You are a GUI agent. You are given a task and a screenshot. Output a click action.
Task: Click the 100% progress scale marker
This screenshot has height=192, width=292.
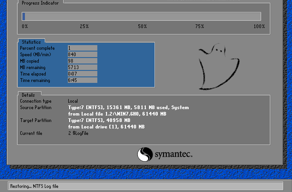point(259,27)
